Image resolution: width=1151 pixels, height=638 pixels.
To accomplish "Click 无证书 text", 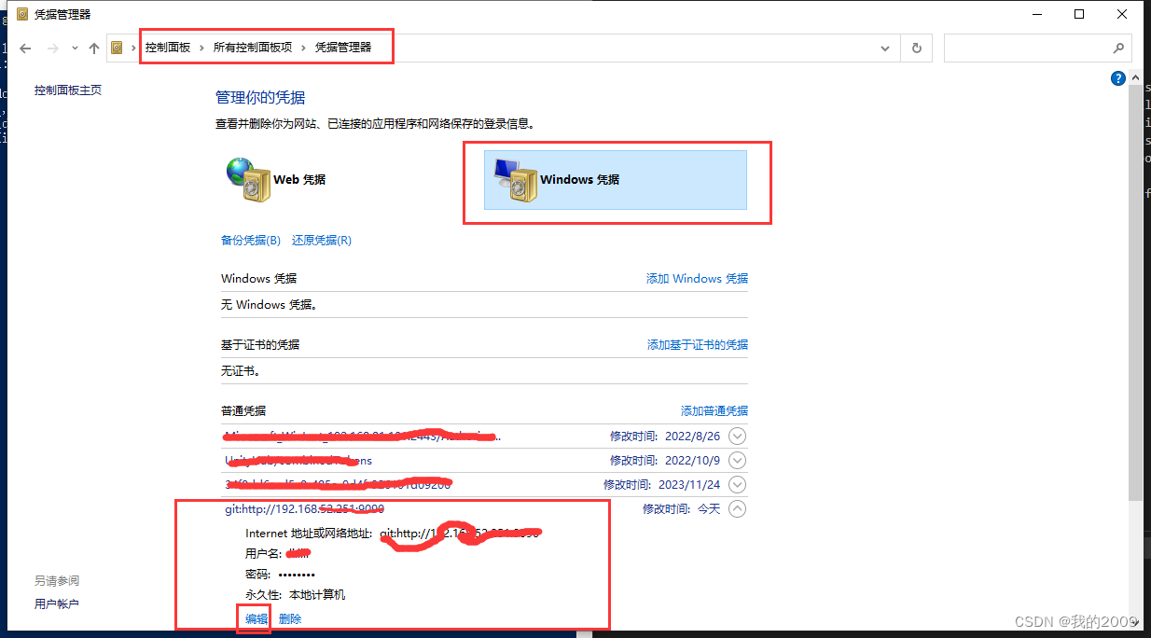I will click(x=241, y=371).
